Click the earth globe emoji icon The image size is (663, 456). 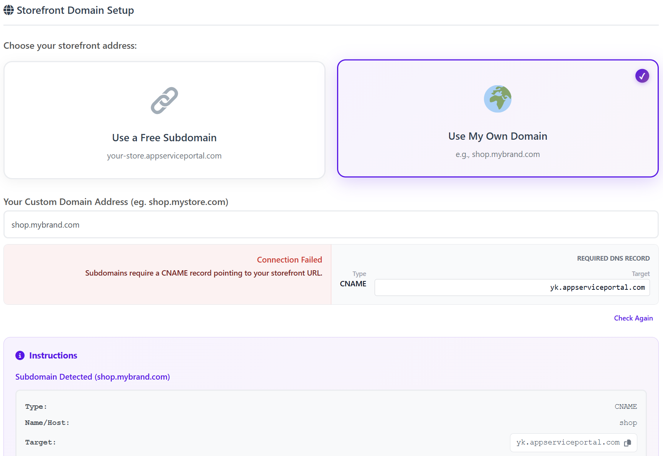(497, 99)
